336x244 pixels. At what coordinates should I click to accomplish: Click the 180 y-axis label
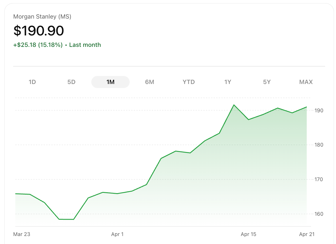[319, 145]
